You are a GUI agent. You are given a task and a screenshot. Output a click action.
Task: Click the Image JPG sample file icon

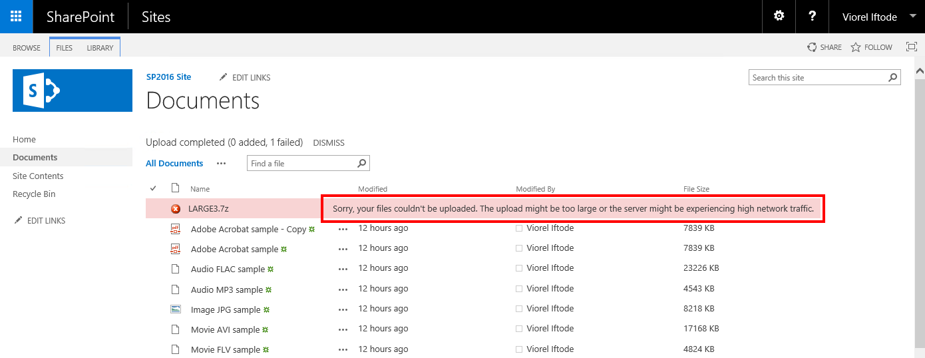176,309
